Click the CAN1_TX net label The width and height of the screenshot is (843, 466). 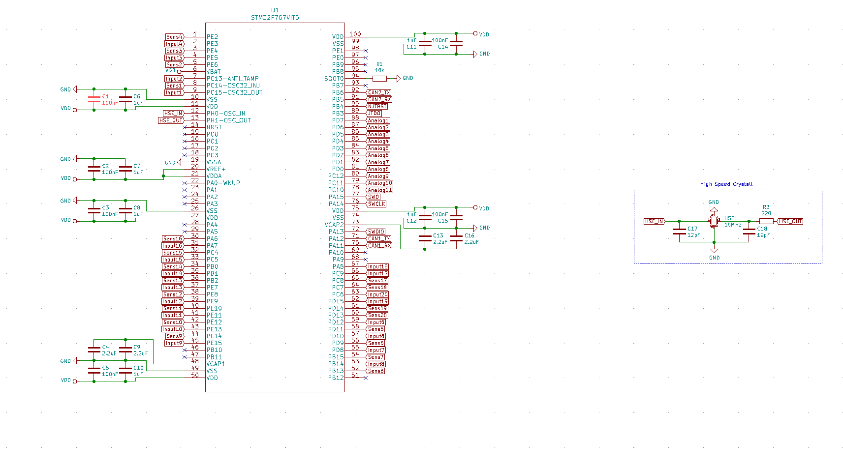click(x=379, y=238)
